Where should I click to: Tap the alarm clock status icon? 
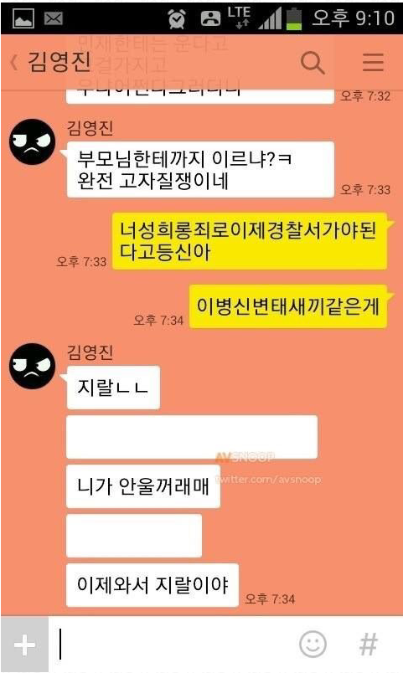(177, 19)
